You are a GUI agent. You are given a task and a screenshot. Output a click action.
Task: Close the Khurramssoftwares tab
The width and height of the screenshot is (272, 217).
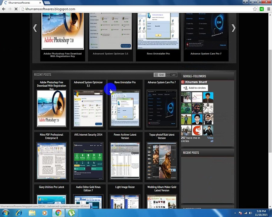[x=40, y=3]
